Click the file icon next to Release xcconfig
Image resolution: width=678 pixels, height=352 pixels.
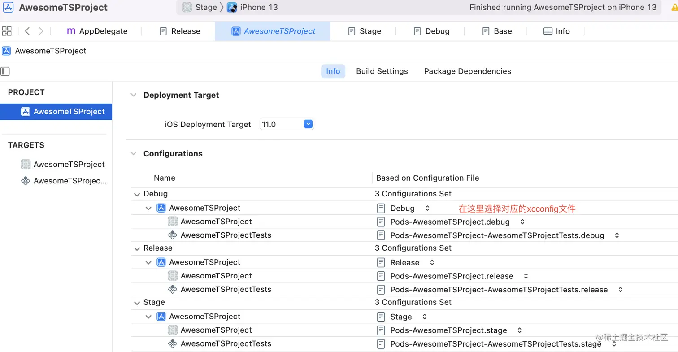tap(381, 262)
